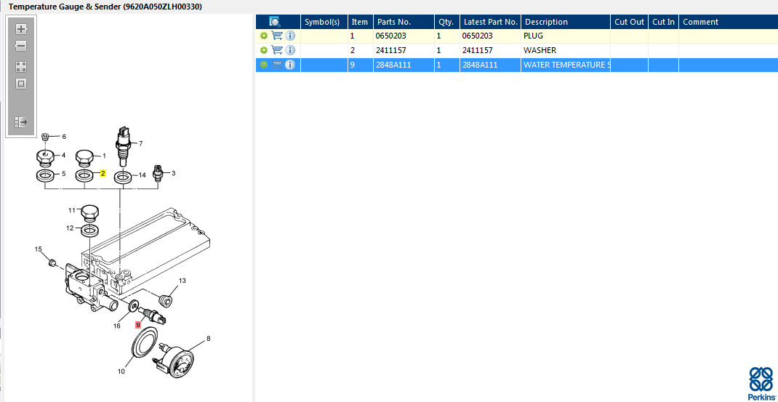
Task: Show info for PLUG 0650203
Action: (290, 36)
